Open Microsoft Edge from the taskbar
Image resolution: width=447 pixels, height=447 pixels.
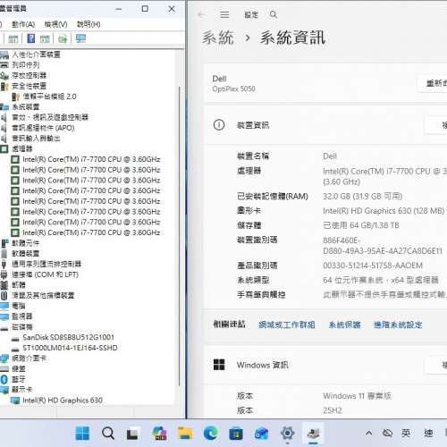(x=211, y=433)
